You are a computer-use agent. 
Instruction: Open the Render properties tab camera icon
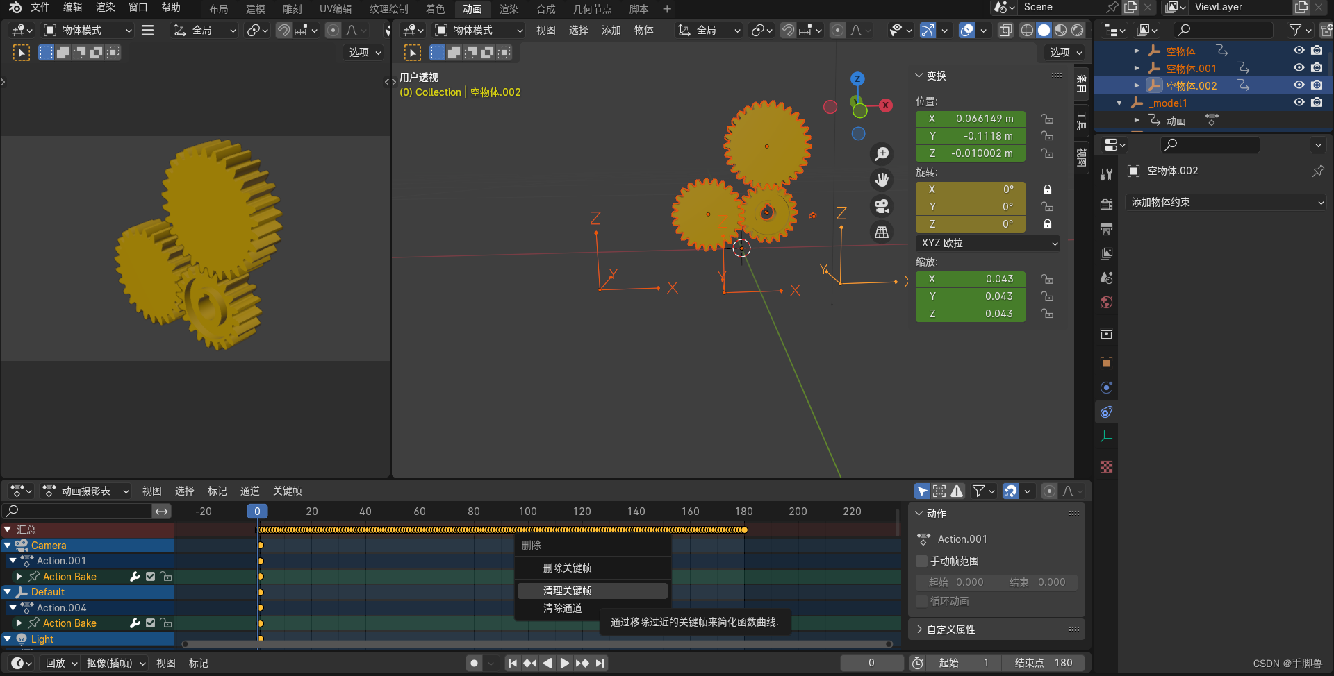(x=1106, y=205)
